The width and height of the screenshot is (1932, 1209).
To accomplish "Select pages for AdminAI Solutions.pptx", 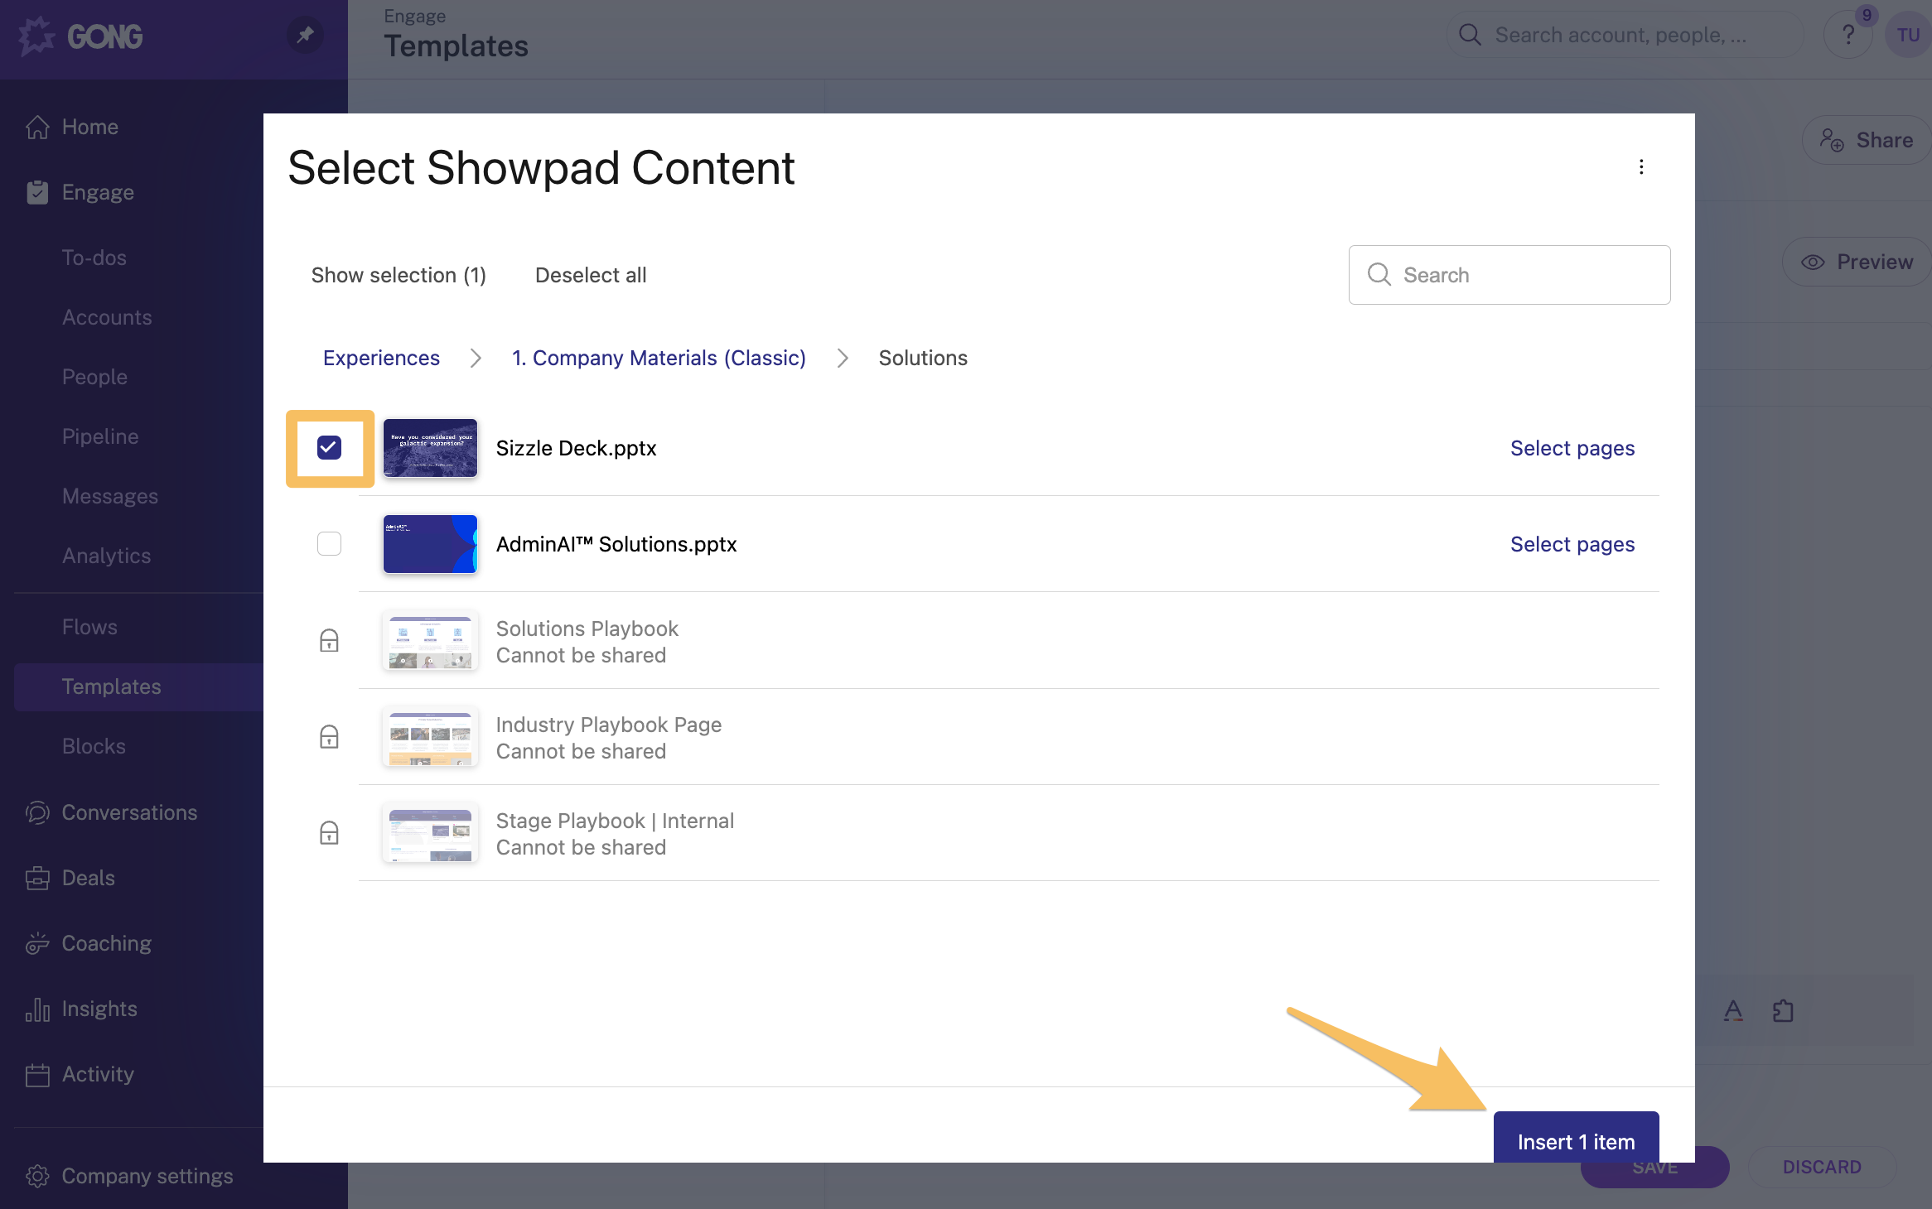I will [x=1572, y=544].
